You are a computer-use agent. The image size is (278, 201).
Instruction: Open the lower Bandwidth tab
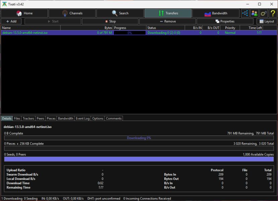[66, 119]
